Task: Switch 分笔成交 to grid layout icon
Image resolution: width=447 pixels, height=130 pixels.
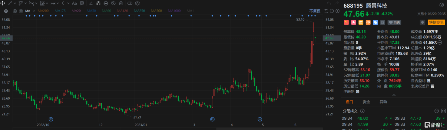Action: coord(443,111)
